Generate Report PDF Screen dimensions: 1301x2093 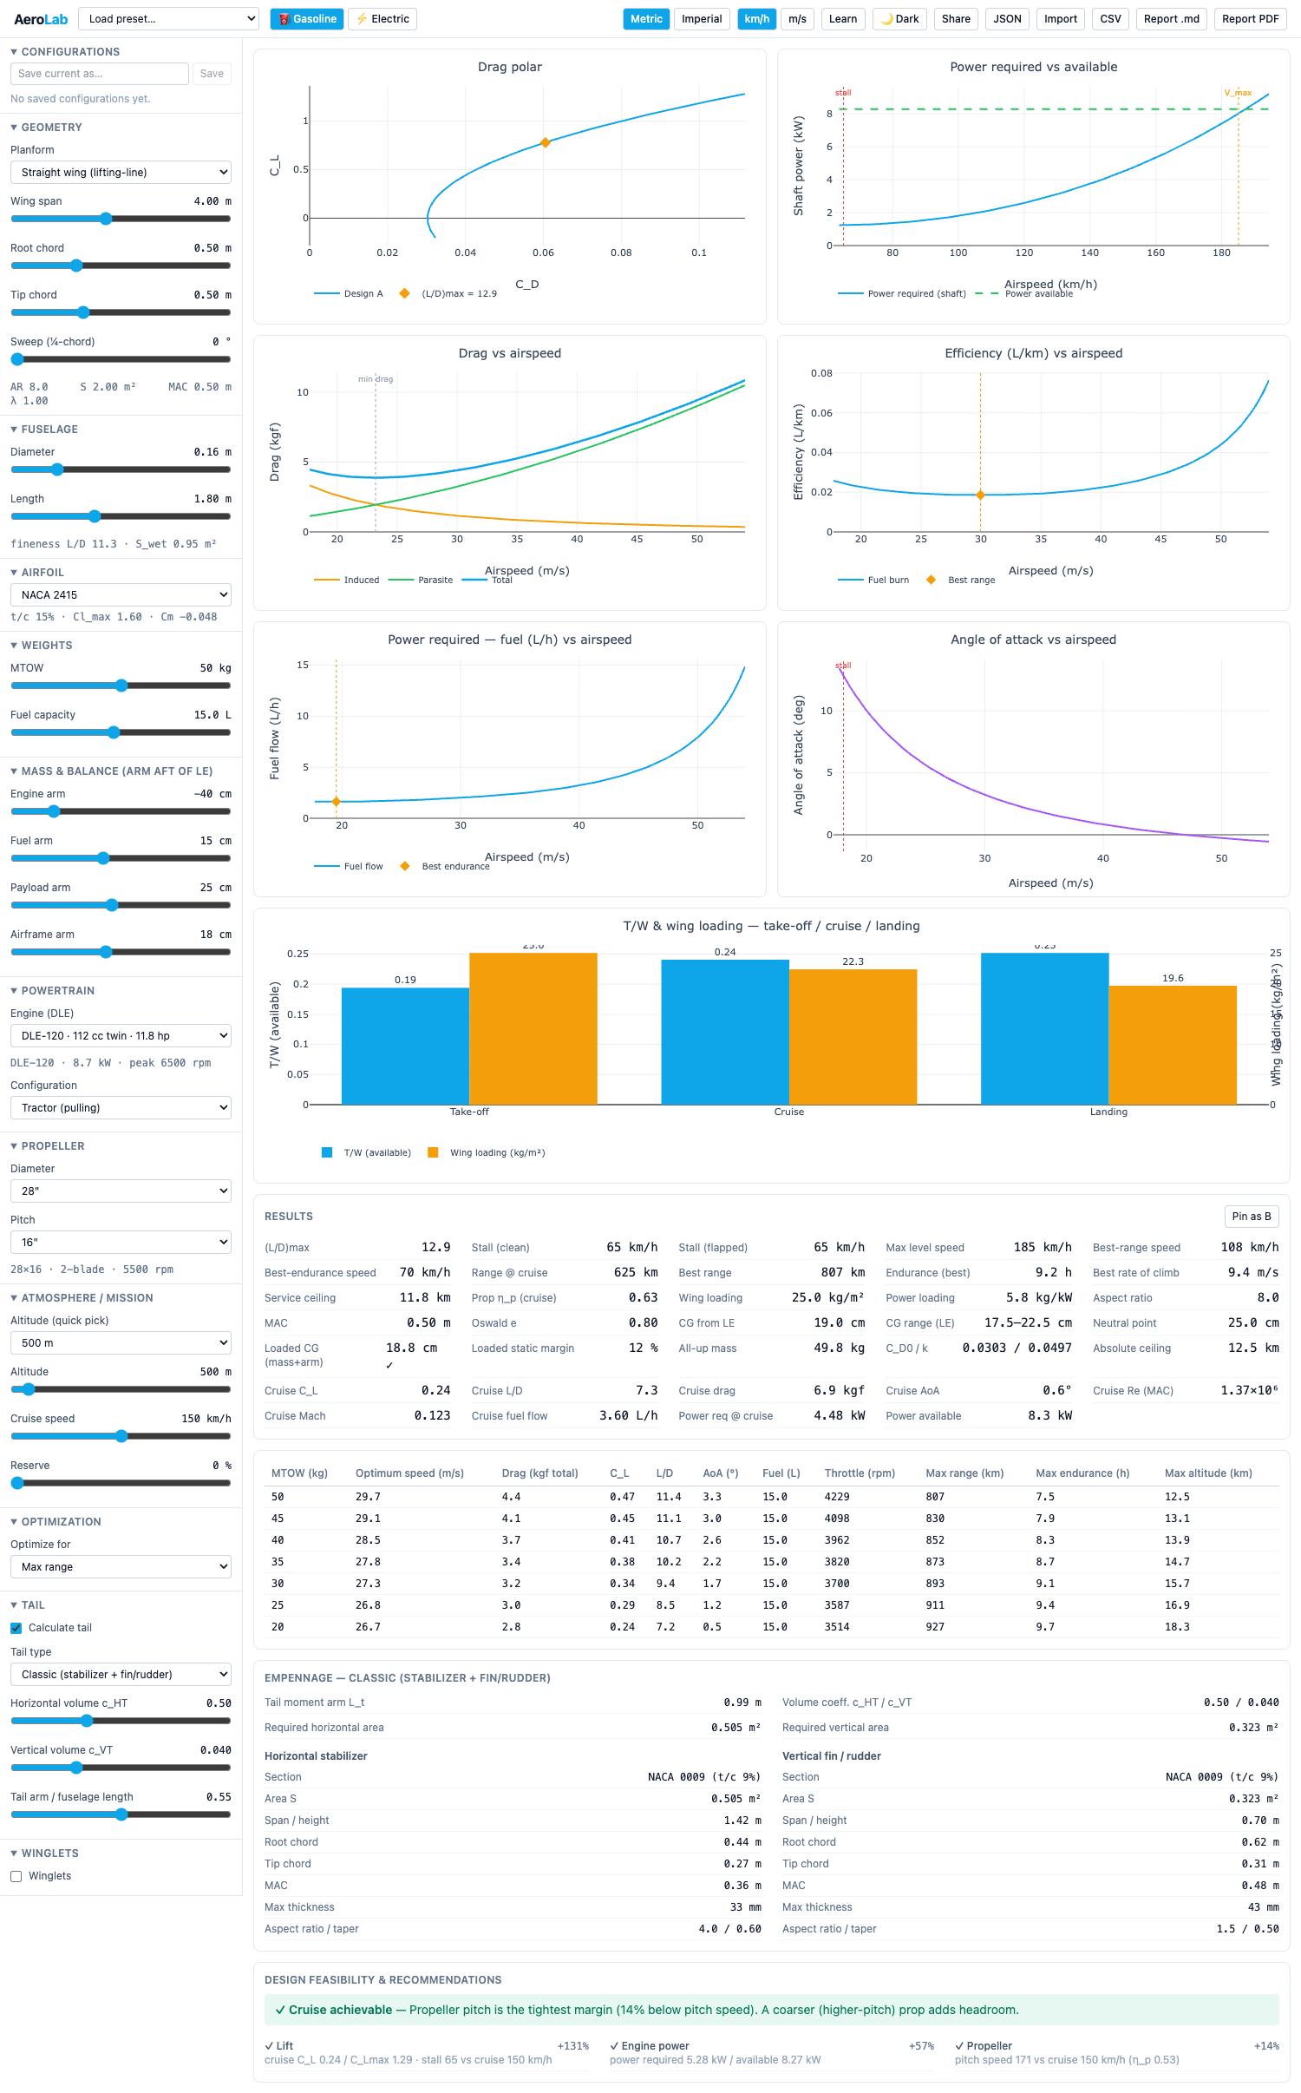pyautogui.click(x=1250, y=19)
